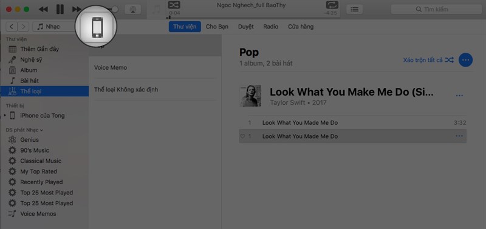Open more options beside the album title
Screen dimensions: 486x229
pos(459,96)
